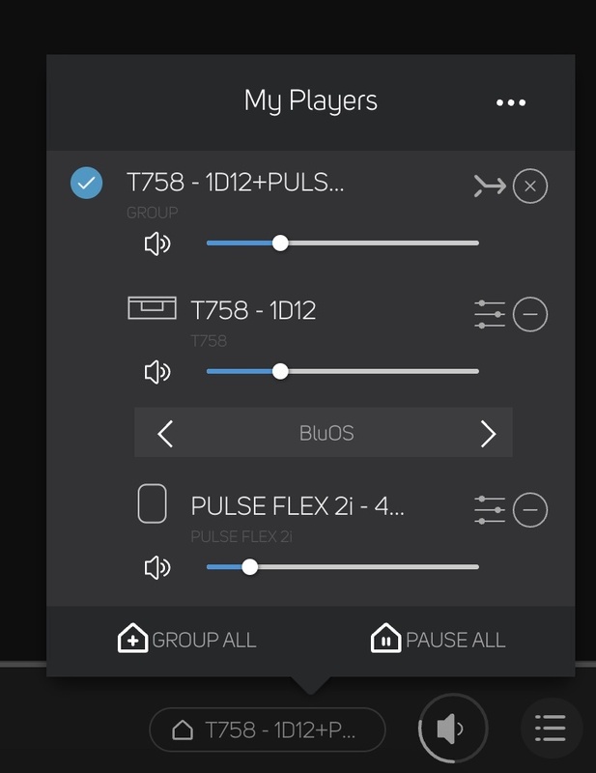
Task: Click the round volume button in bottom bar
Action: click(x=452, y=729)
